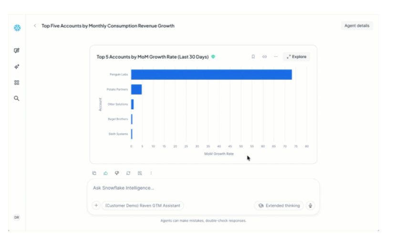This screenshot has height=235, width=396.
Task: Click the chart title text
Action: tap(153, 57)
